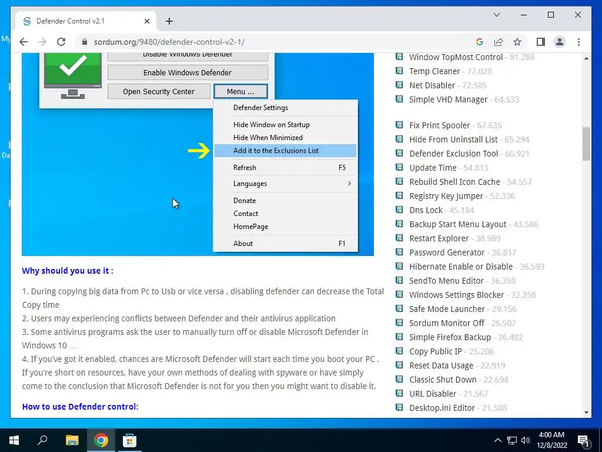Open the Update Time link

coord(433,168)
